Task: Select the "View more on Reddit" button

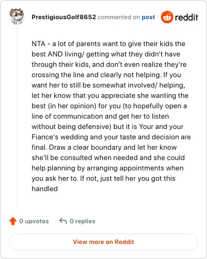Action: tap(103, 242)
